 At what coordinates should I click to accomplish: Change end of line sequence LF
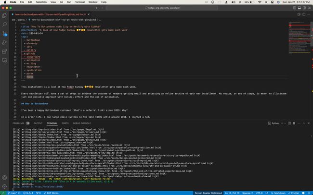(267, 193)
